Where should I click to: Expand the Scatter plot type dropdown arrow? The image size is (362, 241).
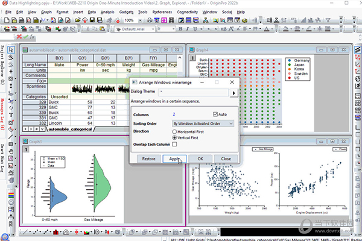(40, 232)
